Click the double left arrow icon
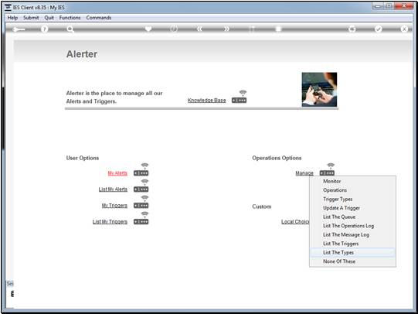418x314 pixels. click(199, 29)
